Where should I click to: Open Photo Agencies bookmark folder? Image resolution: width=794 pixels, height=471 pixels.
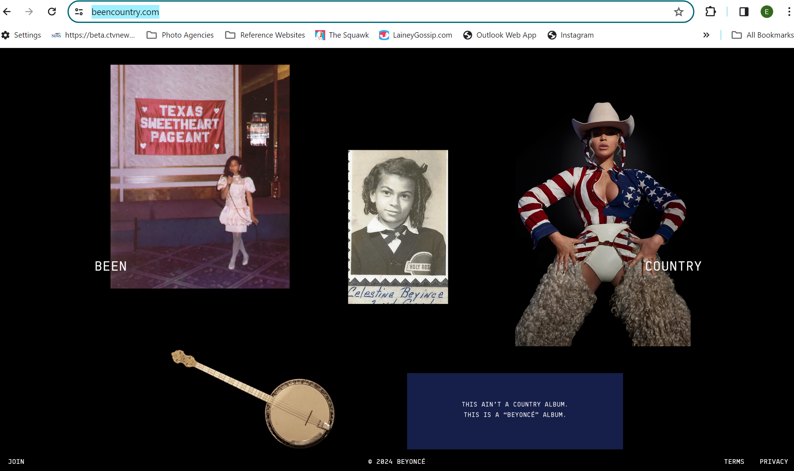point(180,35)
